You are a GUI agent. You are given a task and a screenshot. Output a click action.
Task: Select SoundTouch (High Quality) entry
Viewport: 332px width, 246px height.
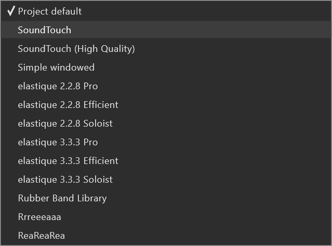[x=166, y=49]
